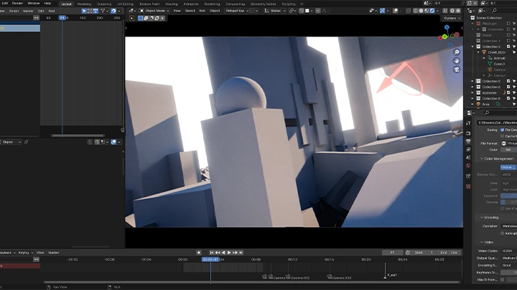Open the Texture properties checker icon

tap(468, 186)
